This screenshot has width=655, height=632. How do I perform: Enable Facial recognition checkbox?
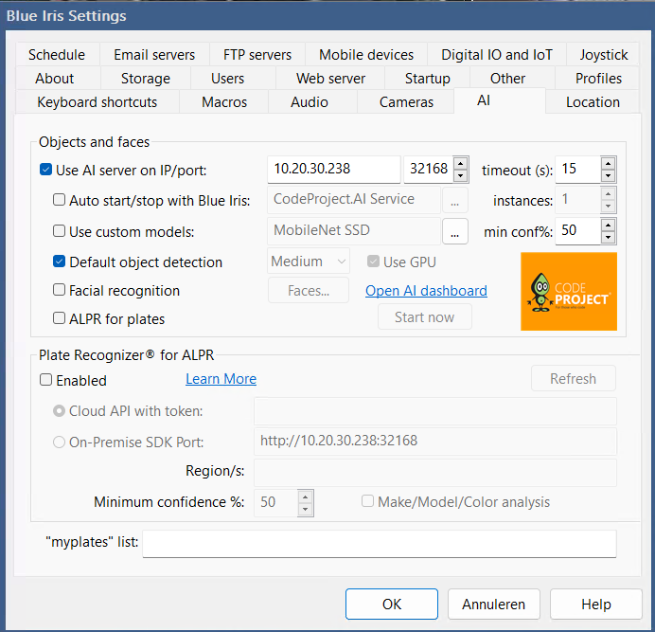click(59, 289)
